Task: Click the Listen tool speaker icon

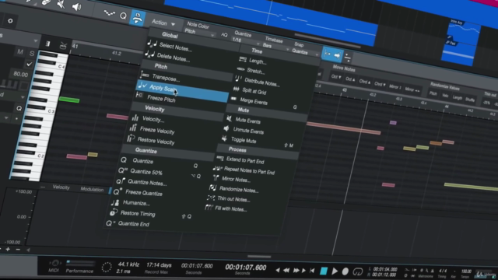Action: coord(76,7)
